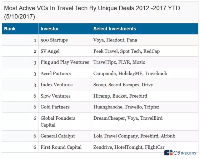Screen dimensions: 200x159
Task: Select the Zendrive, HotelTonight, FlightCar cell
Action: [145, 147]
